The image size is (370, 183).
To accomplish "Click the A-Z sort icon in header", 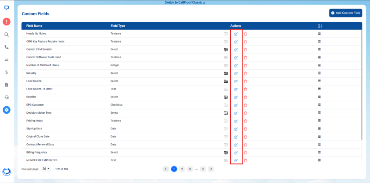I will (x=320, y=26).
